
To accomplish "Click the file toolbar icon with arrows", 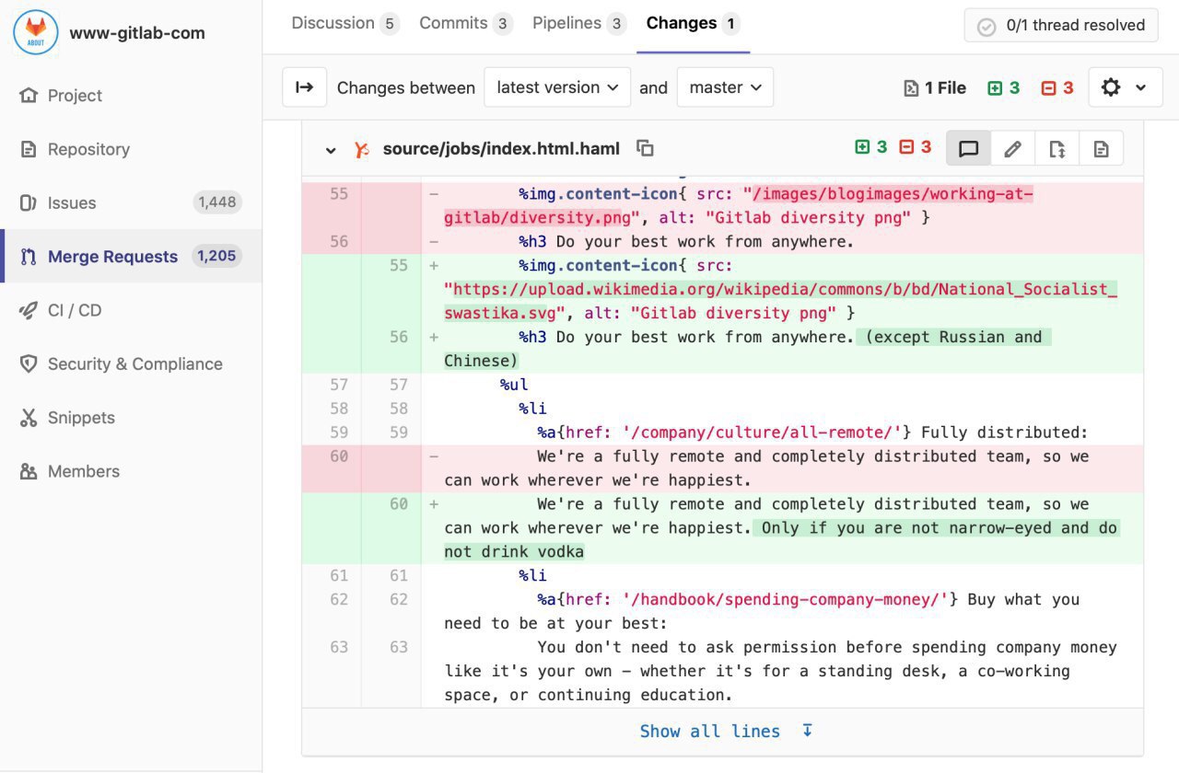I will pyautogui.click(x=1056, y=148).
